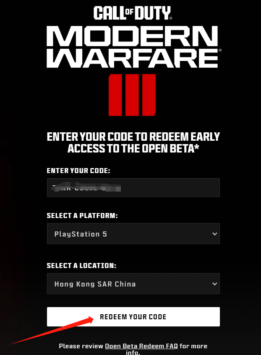Focus the code entry field
The width and height of the screenshot is (261, 355).
tap(133, 187)
